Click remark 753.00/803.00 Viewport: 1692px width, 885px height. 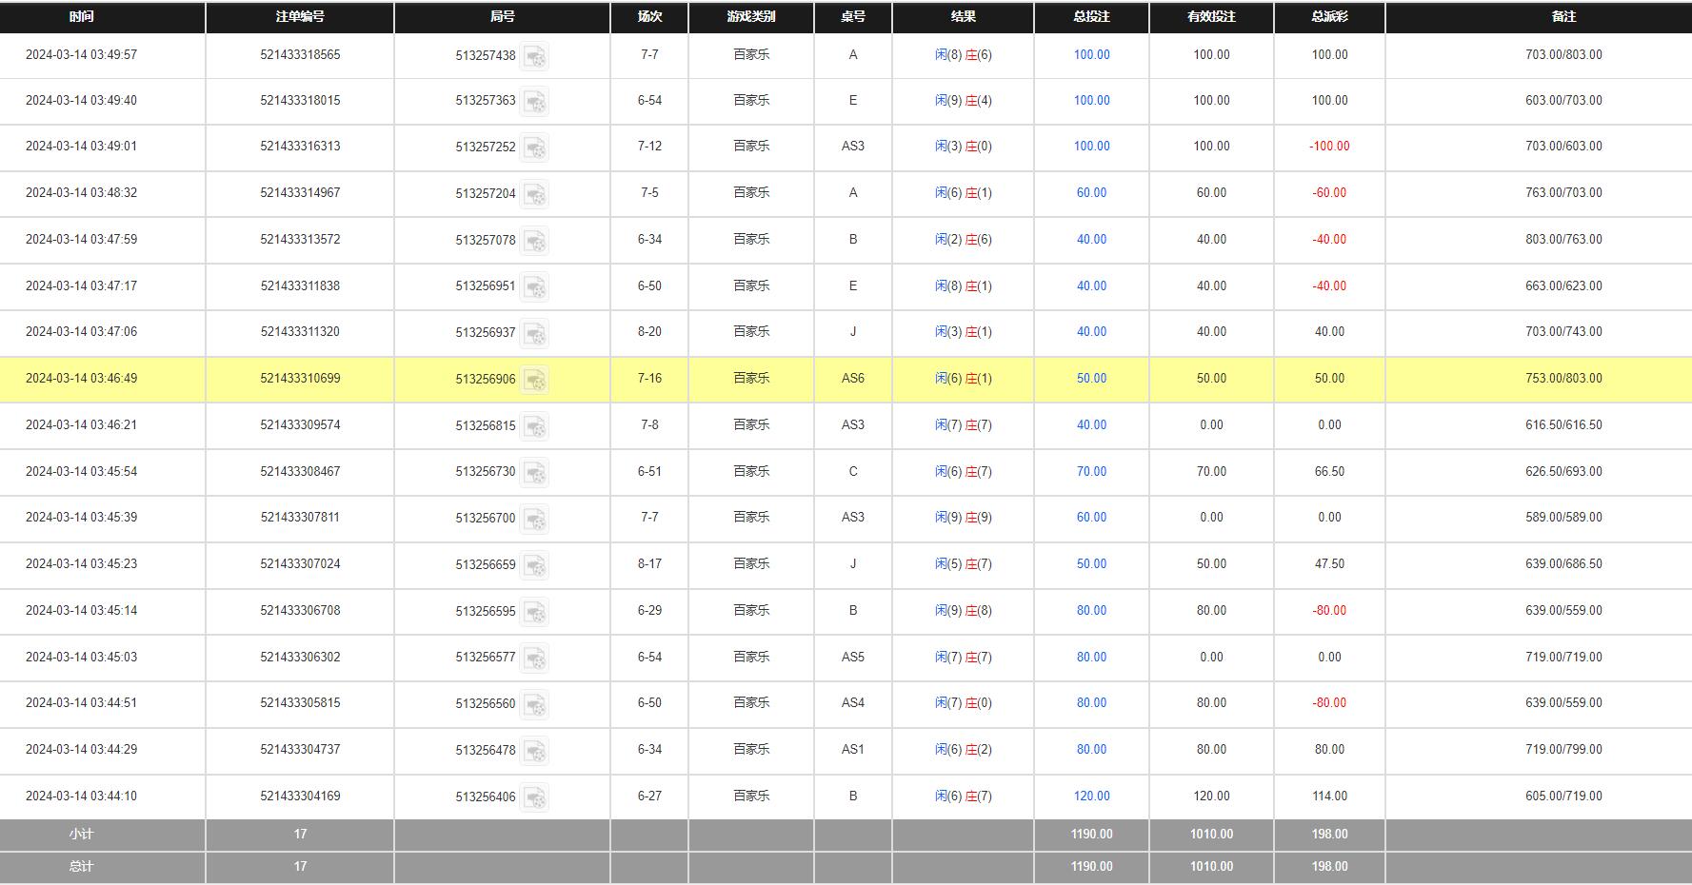coord(1563,378)
